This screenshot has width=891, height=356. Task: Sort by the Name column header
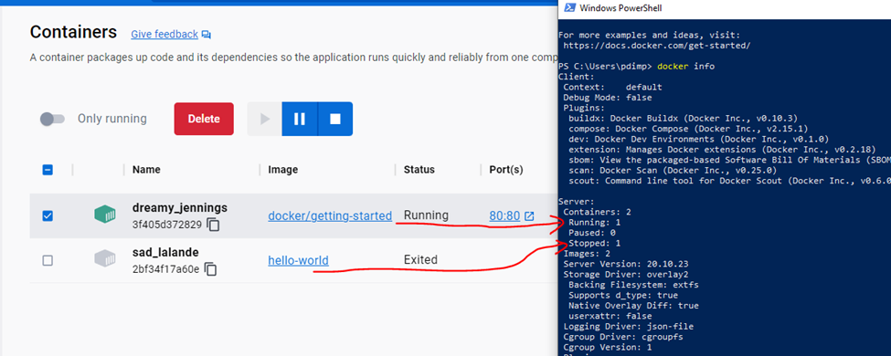146,169
